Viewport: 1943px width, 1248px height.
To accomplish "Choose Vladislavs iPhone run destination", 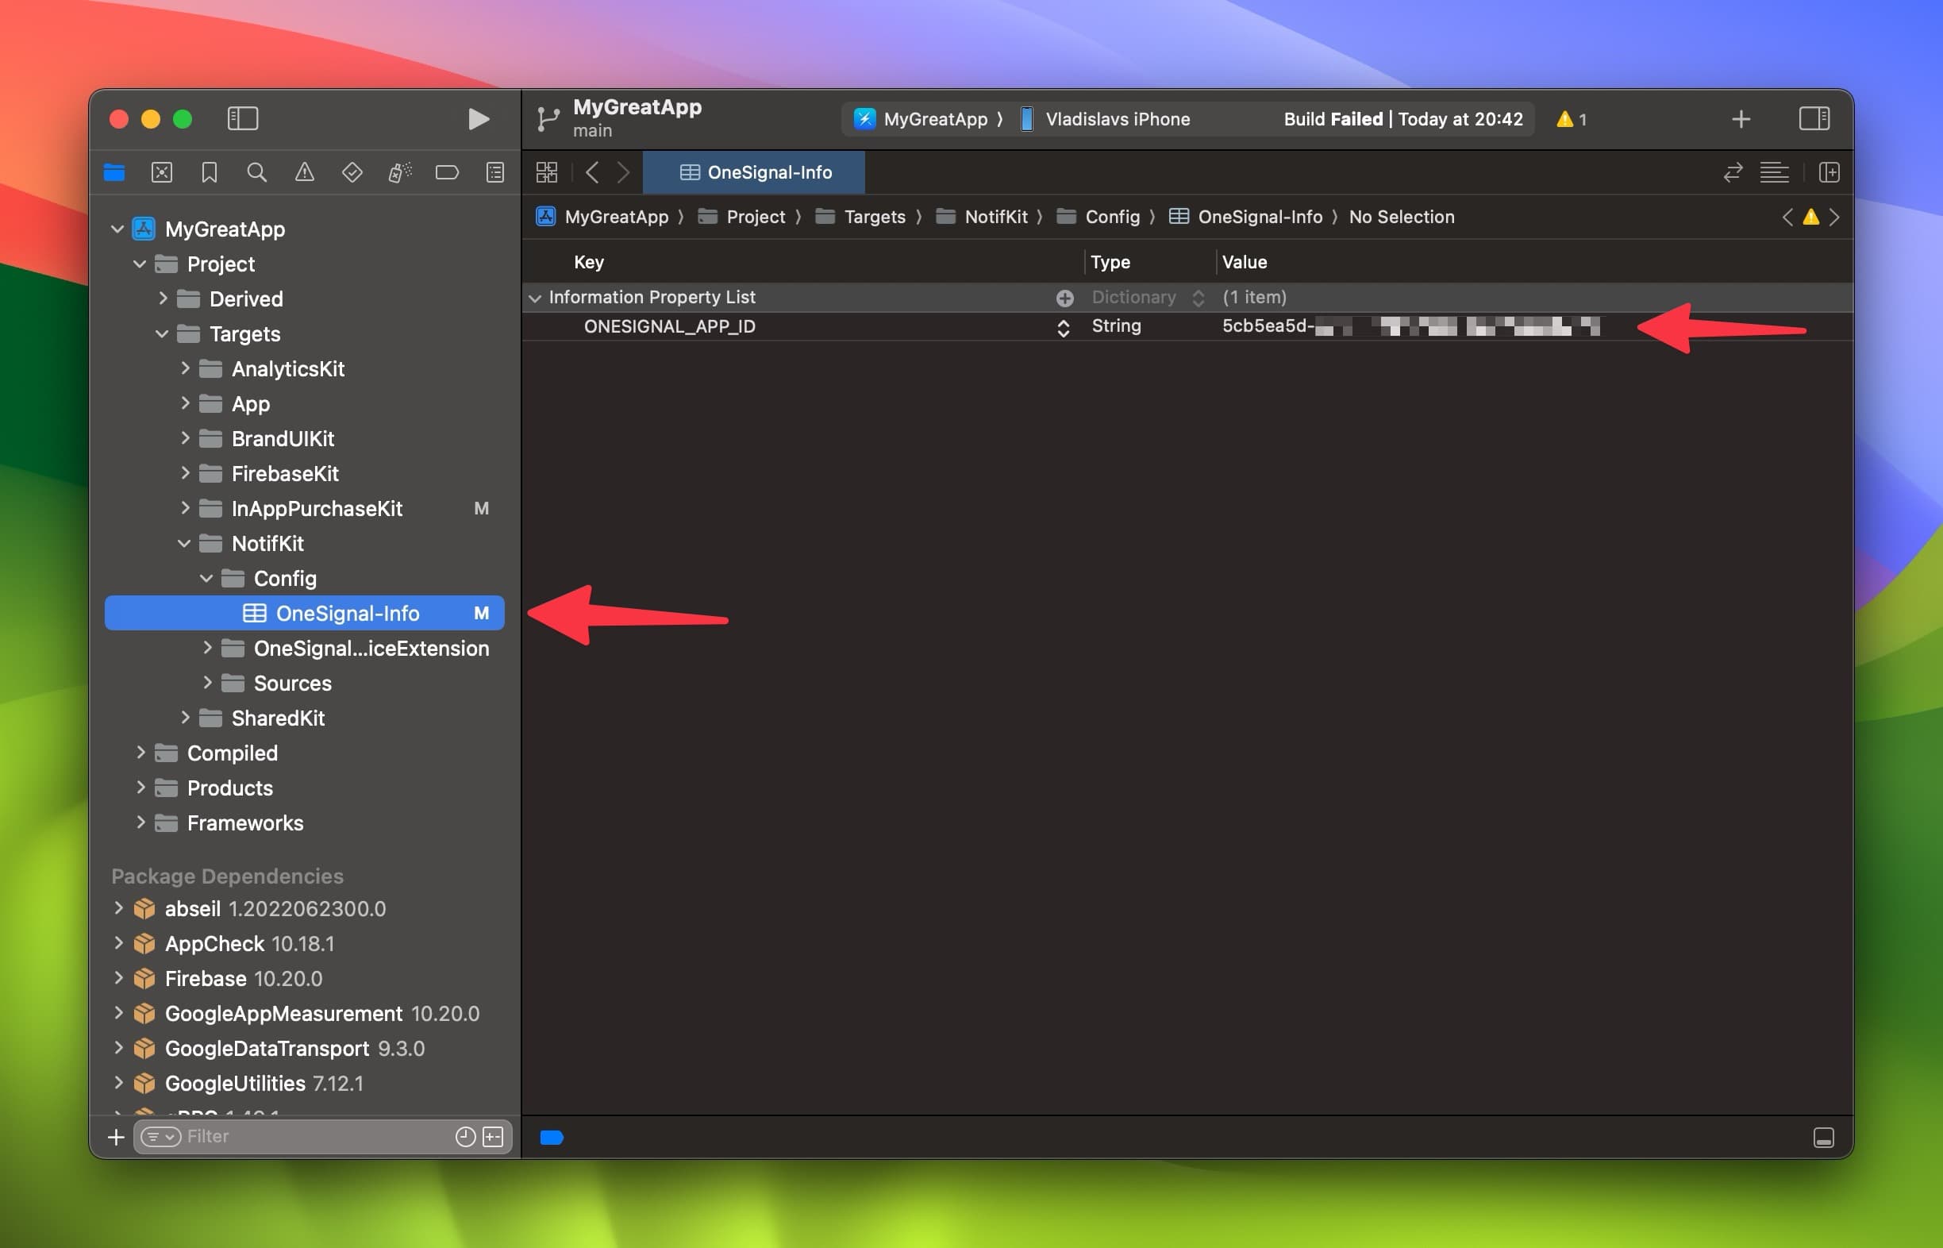I will pos(1104,119).
